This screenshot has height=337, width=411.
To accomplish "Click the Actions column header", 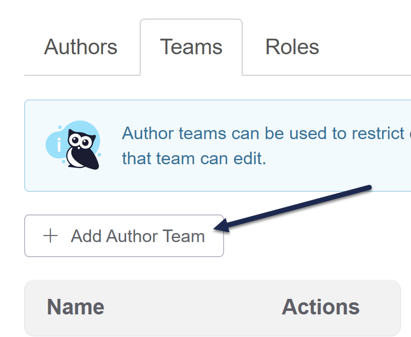I will [321, 307].
